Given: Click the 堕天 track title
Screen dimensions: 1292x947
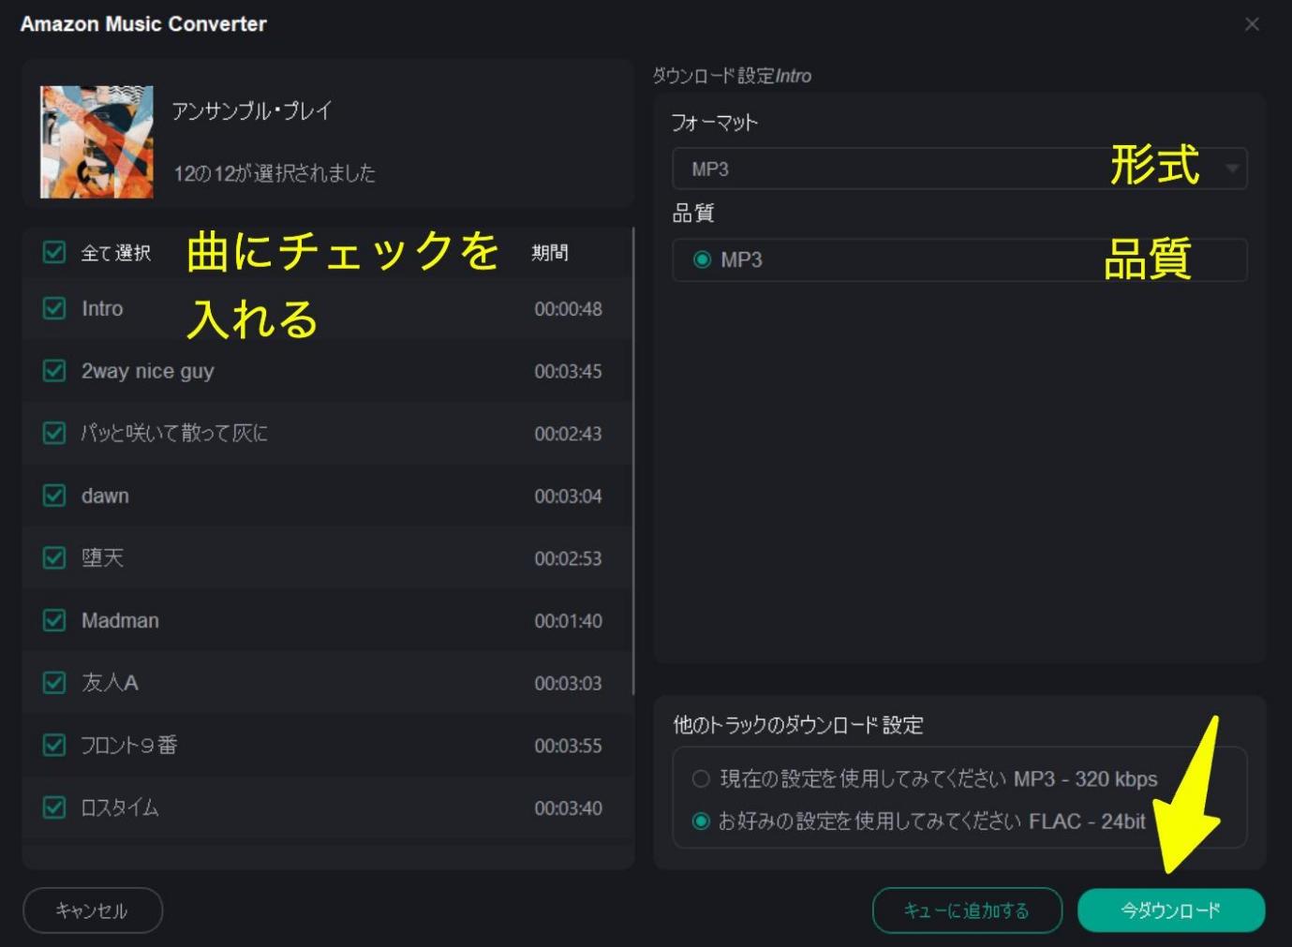Looking at the screenshot, I should 102,557.
